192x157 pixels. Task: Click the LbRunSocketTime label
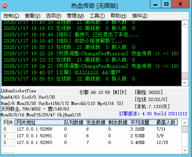18,91
